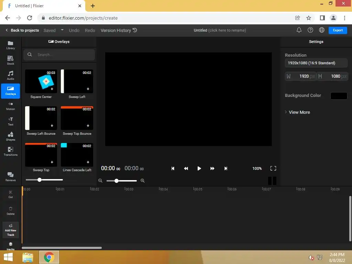Play the video preview
This screenshot has width=352, height=264.
[199, 168]
